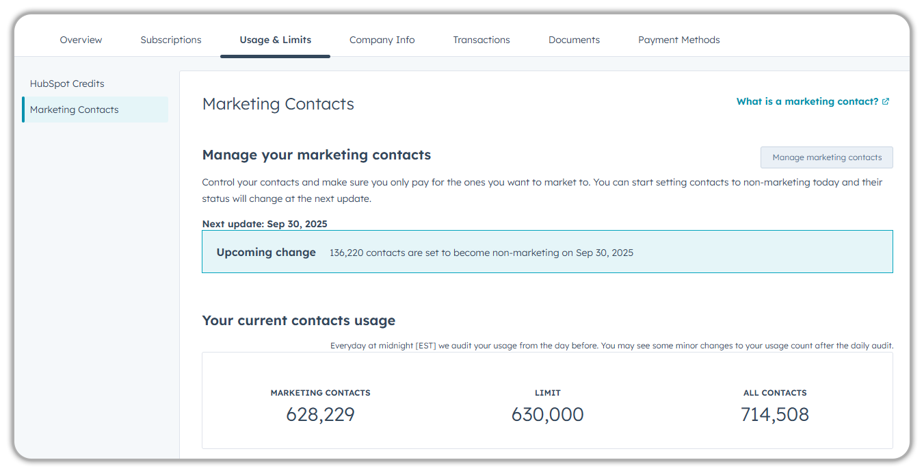Click the Manage marketing contacts button

coord(826,157)
